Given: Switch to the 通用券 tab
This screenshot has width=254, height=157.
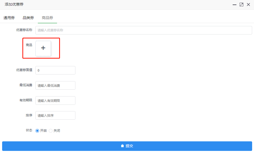Looking at the screenshot, I should click(x=9, y=18).
